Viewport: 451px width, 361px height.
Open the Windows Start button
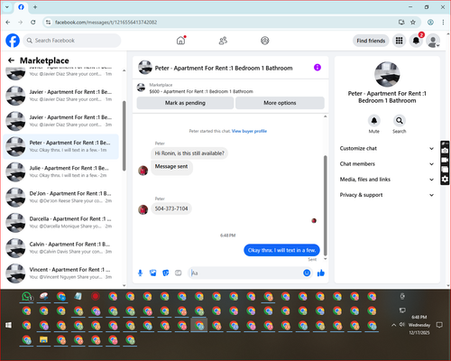[x=8, y=325]
